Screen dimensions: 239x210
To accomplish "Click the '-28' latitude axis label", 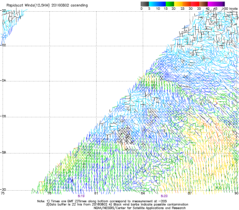I will click(3, 152).
